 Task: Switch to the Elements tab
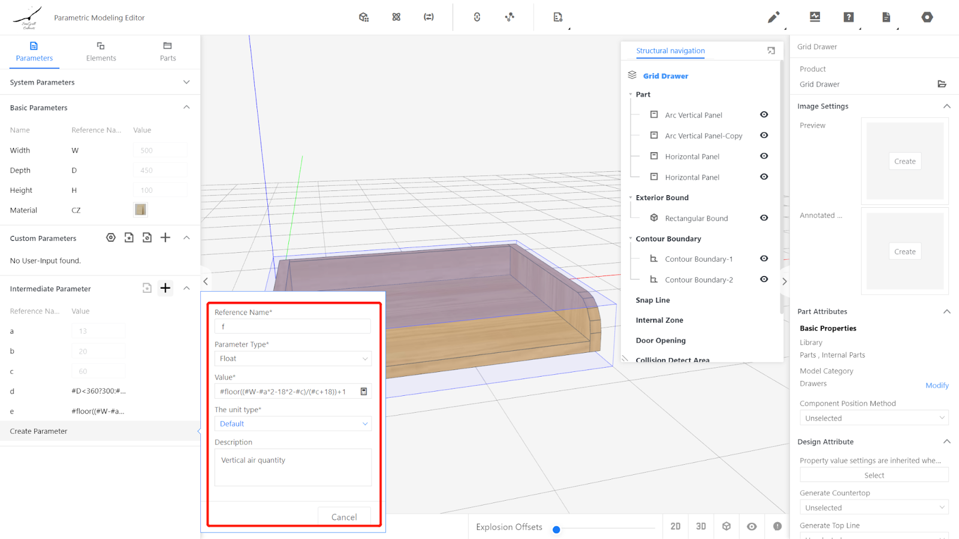(x=101, y=52)
